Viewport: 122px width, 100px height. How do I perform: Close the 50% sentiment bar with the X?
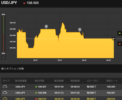click(x=3, y=58)
